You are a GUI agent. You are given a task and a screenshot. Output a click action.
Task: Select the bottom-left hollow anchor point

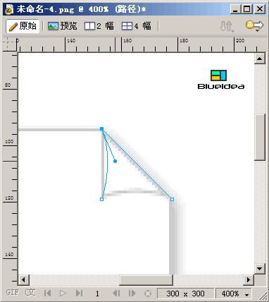[x=101, y=199]
